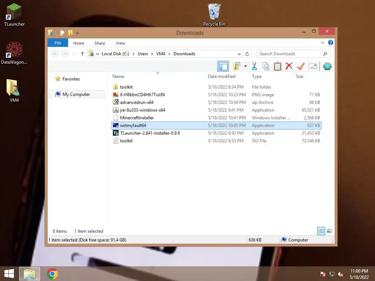The width and height of the screenshot is (375, 281).
Task: Click the Classic Shell settings shell icon
Action: click(327, 66)
